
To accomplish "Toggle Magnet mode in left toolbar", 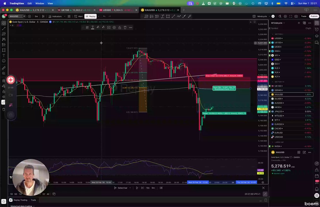I will click(x=4, y=80).
